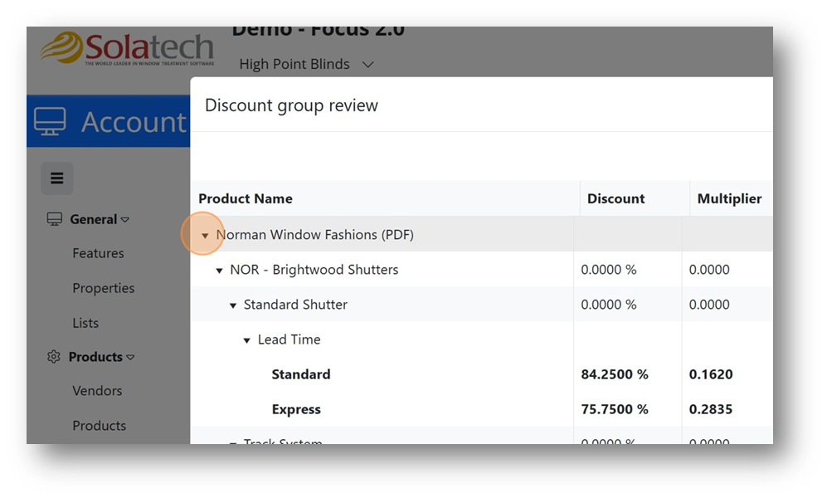The image size is (827, 498).
Task: Open Lists in the sidebar
Action: click(85, 323)
